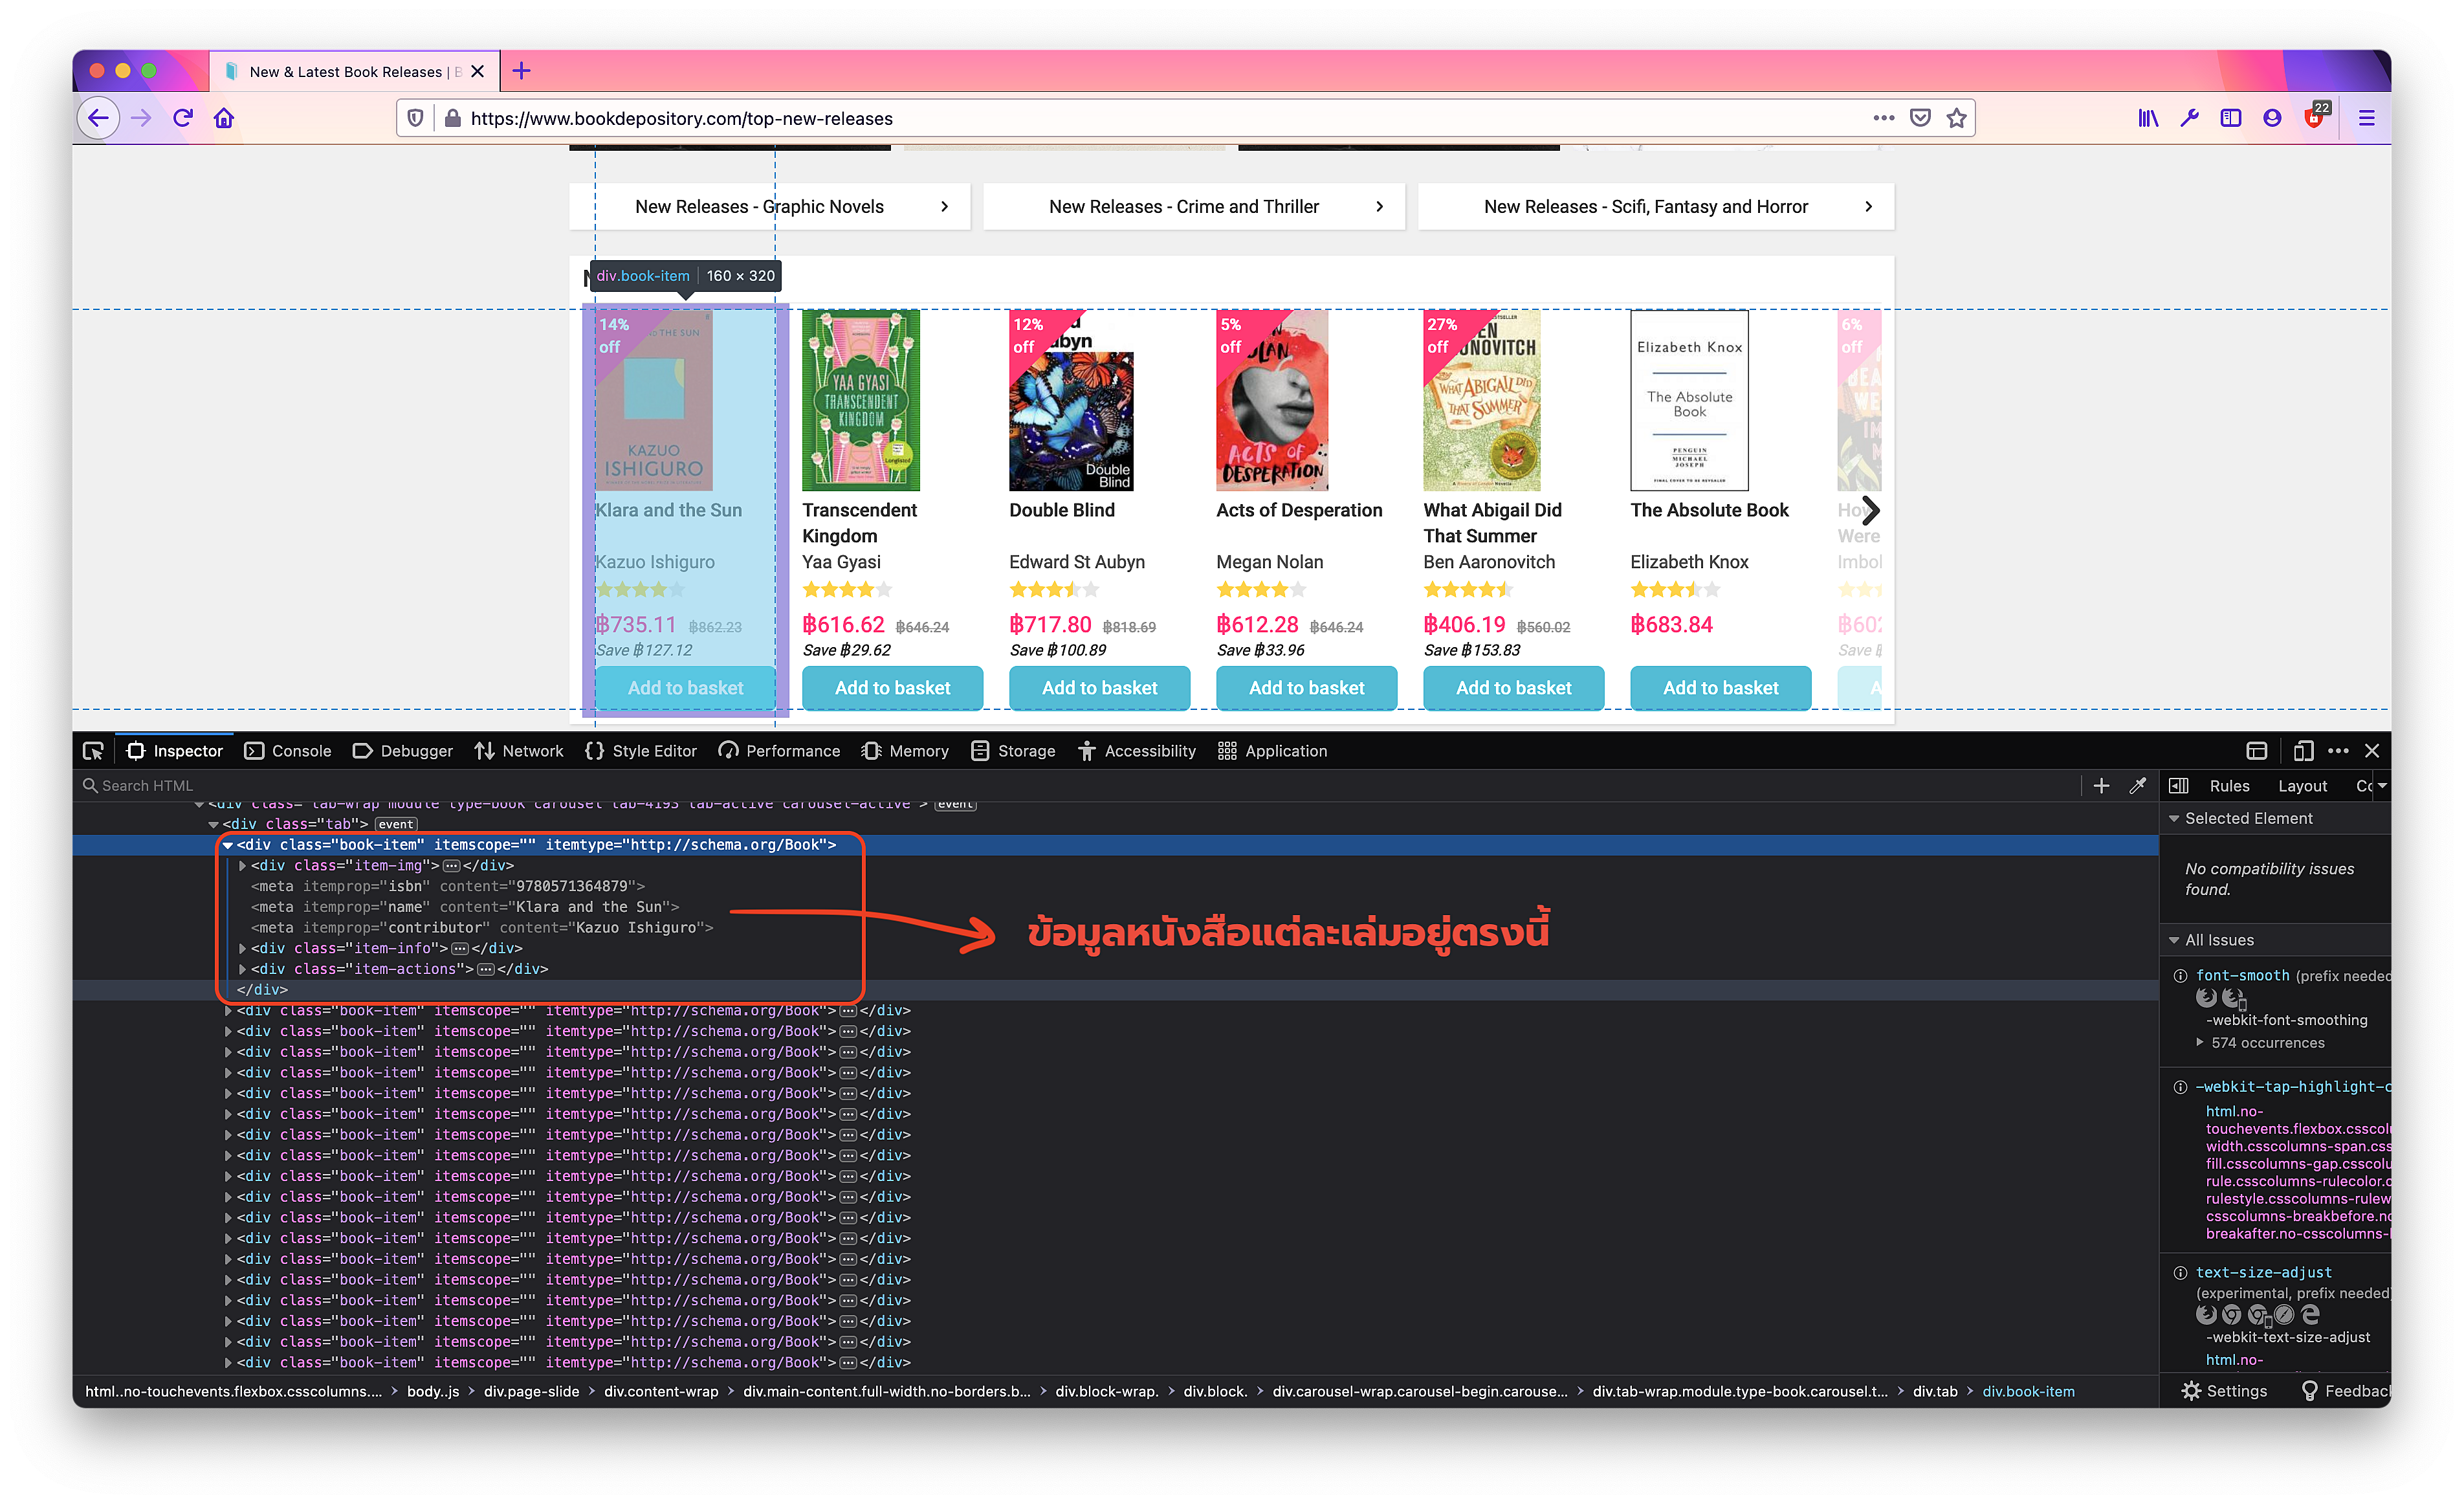Viewport: 2464px width, 1504px height.
Task: Open the Firefox library icon
Action: click(x=2148, y=118)
